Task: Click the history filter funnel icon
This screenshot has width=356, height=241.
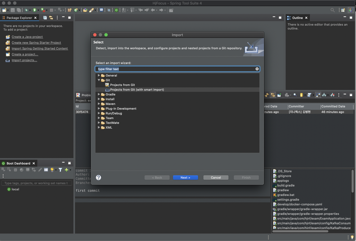Action: click(309, 95)
